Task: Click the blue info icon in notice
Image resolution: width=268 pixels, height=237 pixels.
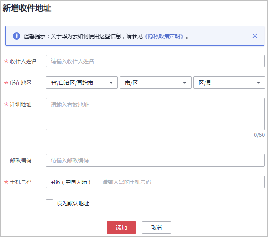Action: (17, 36)
